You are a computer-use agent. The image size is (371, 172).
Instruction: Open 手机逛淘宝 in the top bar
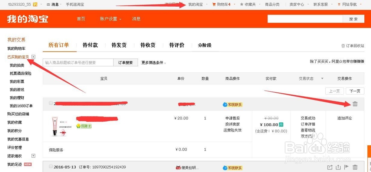pyautogui.click(x=75, y=4)
